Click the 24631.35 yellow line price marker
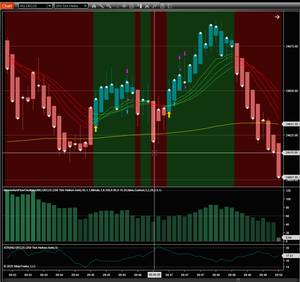 point(292,124)
